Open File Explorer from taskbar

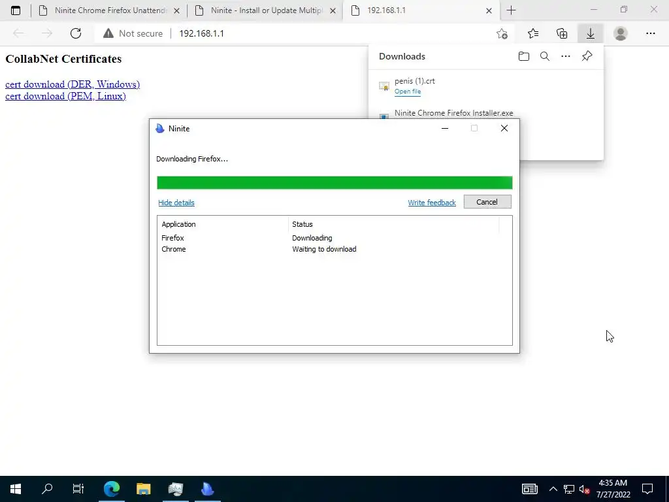point(144,489)
